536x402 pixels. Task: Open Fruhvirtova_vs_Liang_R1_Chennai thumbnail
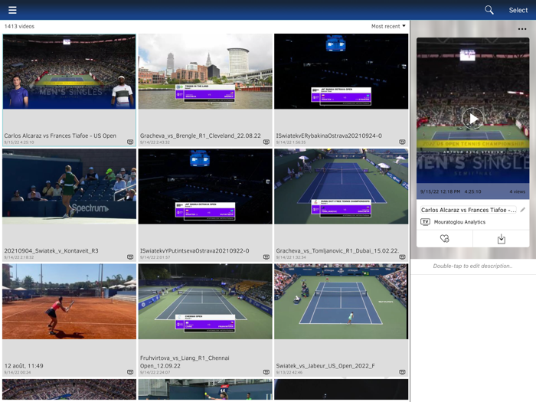point(205,302)
